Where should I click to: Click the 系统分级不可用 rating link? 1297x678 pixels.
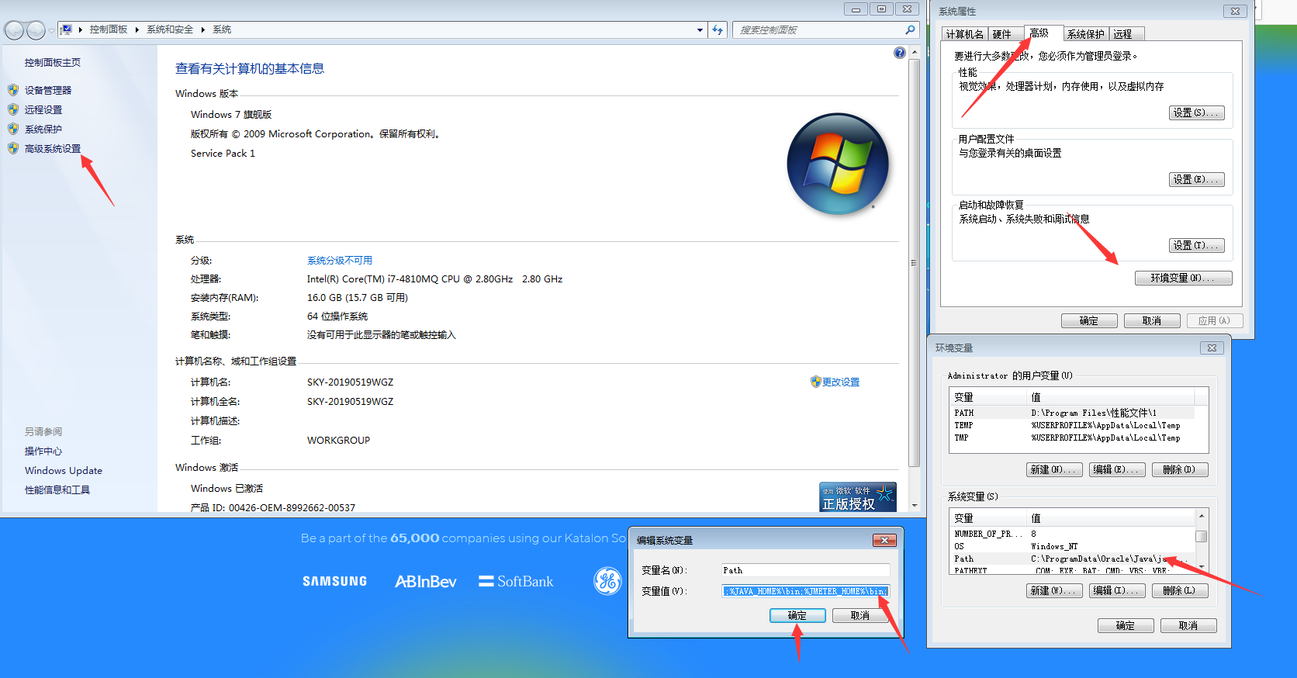coord(340,261)
